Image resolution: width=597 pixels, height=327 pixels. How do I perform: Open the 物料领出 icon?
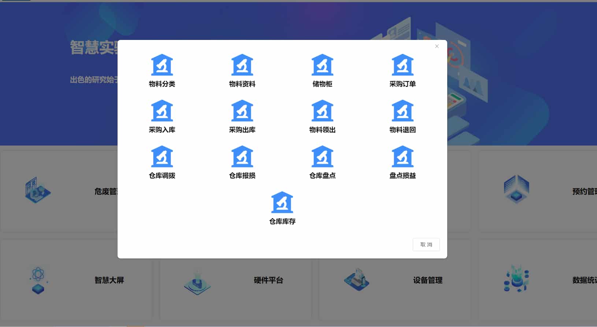322,110
